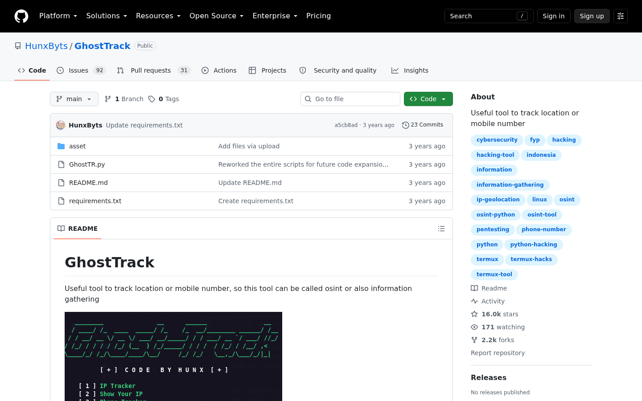This screenshot has height=401, width=642.
Task: Open the cybersecurity topic tag
Action: click(497, 140)
